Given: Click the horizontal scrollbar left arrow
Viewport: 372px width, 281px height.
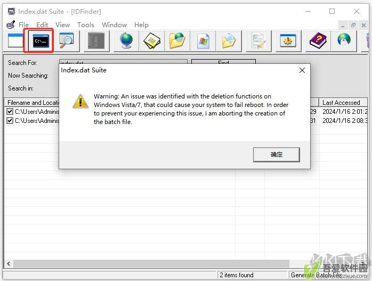Looking at the screenshot, I should (9, 263).
